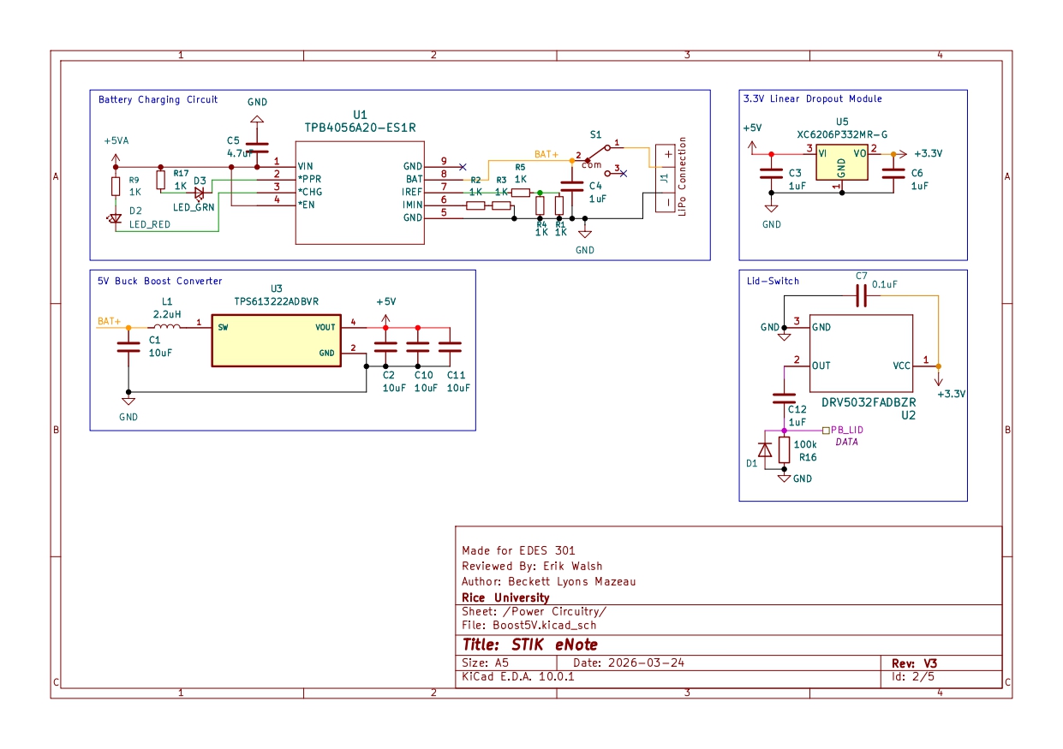1063x749 pixels.
Task: Click the C11 capacitor symbol
Action: [x=450, y=348]
